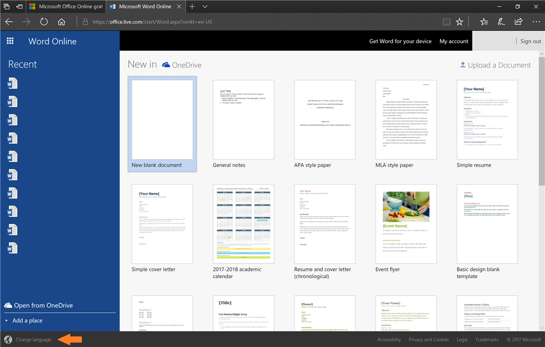Click the globe icon beside Change language
Screen dimensions: 545x347
coord(8,340)
